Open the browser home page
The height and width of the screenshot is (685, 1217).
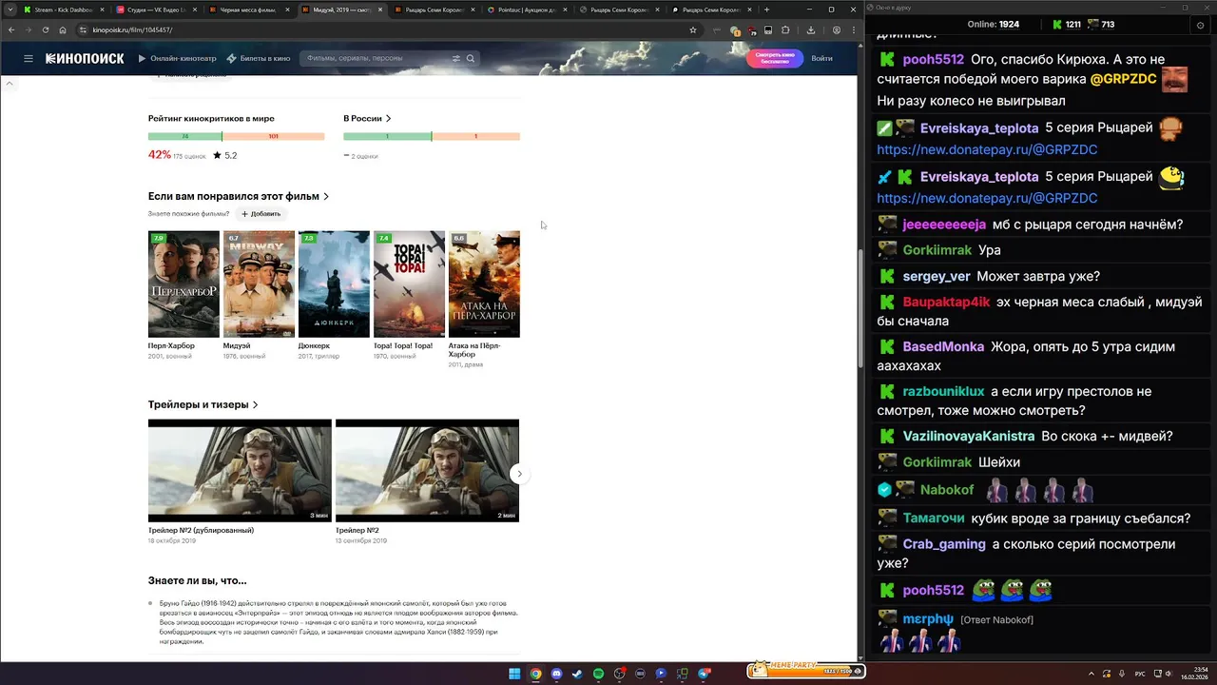click(x=63, y=29)
